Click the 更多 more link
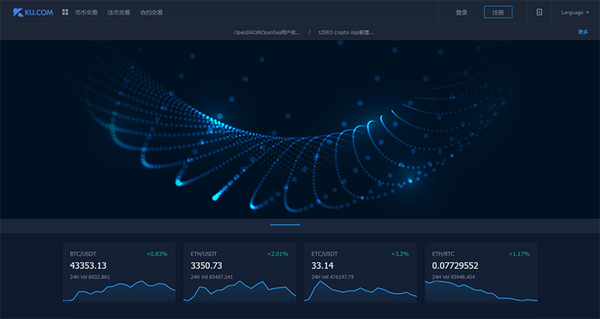The height and width of the screenshot is (319, 600). [x=583, y=32]
